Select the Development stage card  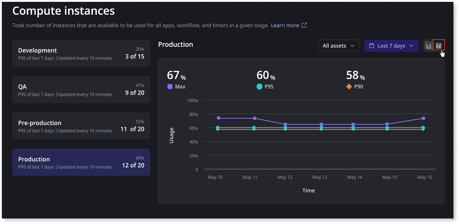coord(81,54)
